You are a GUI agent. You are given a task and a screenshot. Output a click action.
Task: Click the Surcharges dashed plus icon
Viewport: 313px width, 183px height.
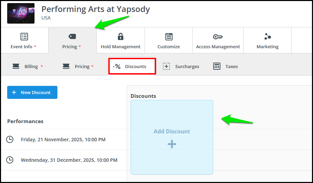(166, 66)
